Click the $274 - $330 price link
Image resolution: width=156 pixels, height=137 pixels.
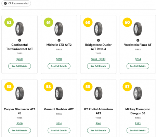(98, 59)
